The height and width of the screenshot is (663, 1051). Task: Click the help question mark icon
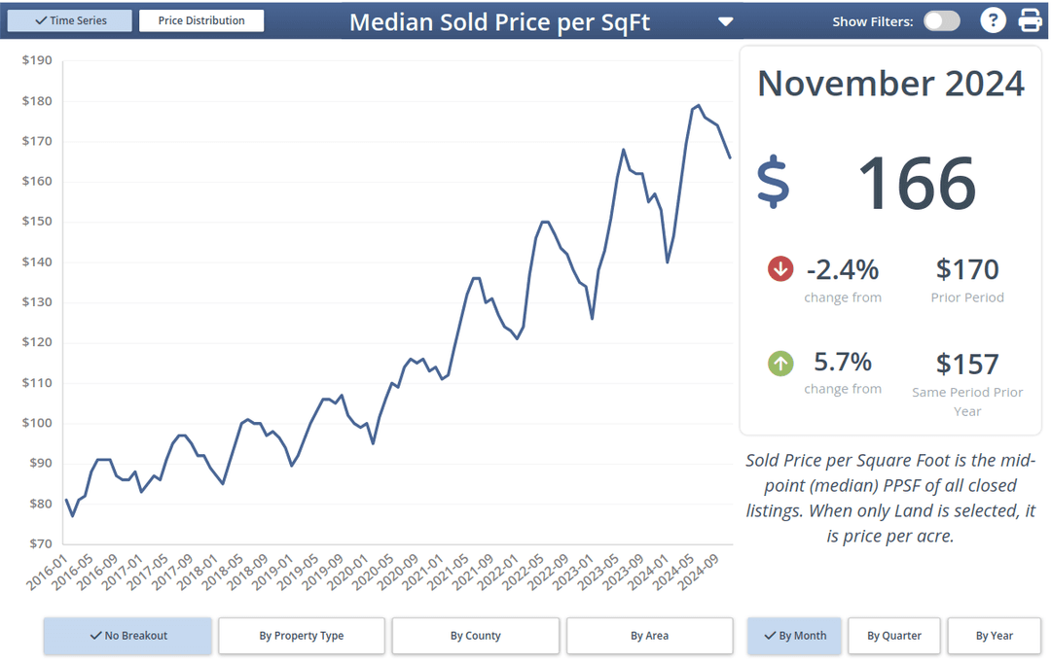(992, 20)
